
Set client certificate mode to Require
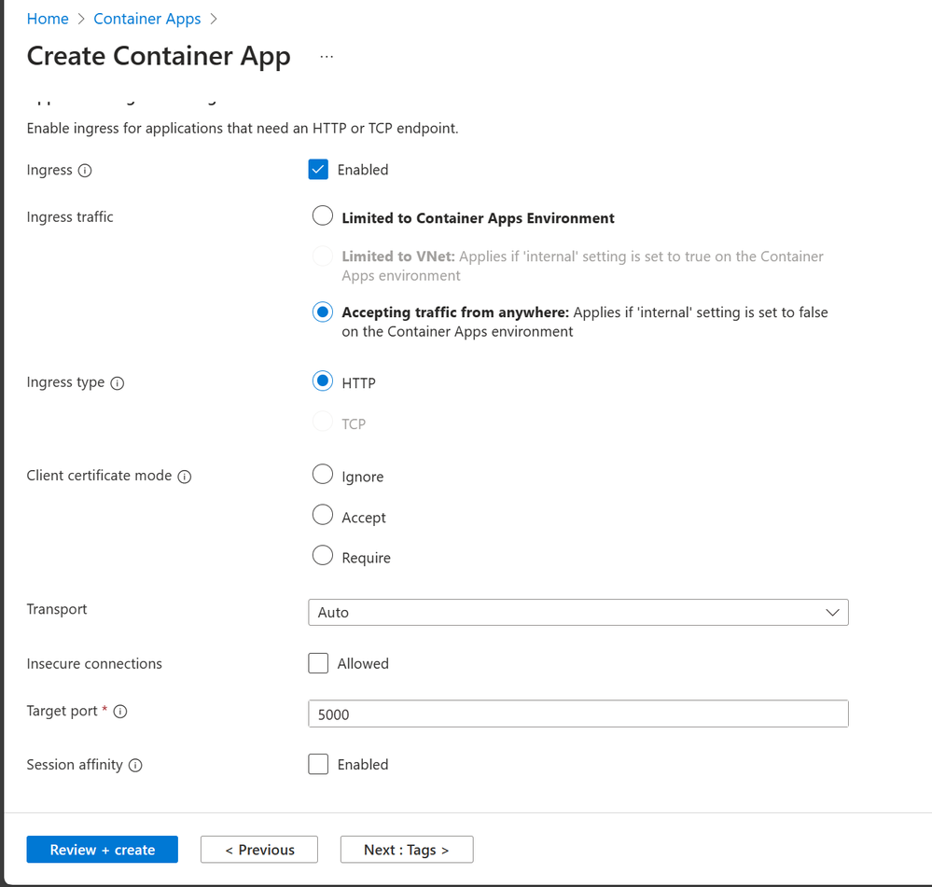[x=323, y=556]
